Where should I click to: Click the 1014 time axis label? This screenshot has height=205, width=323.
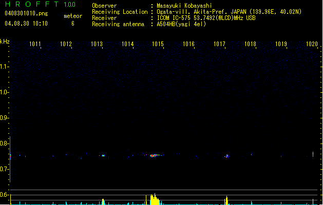tap(127, 44)
